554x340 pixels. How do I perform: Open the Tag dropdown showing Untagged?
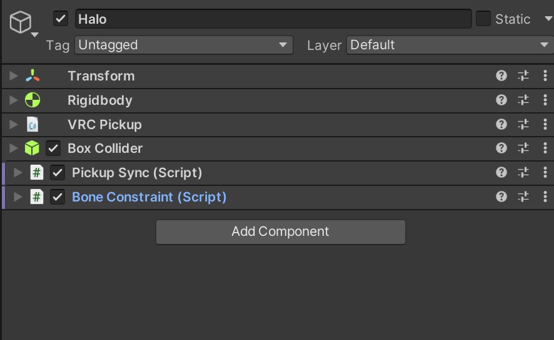tap(183, 45)
